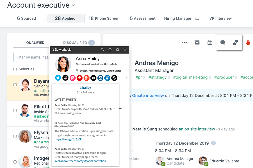
Task: Open the Instagram social icon
Action: pyautogui.click(x=100, y=78)
